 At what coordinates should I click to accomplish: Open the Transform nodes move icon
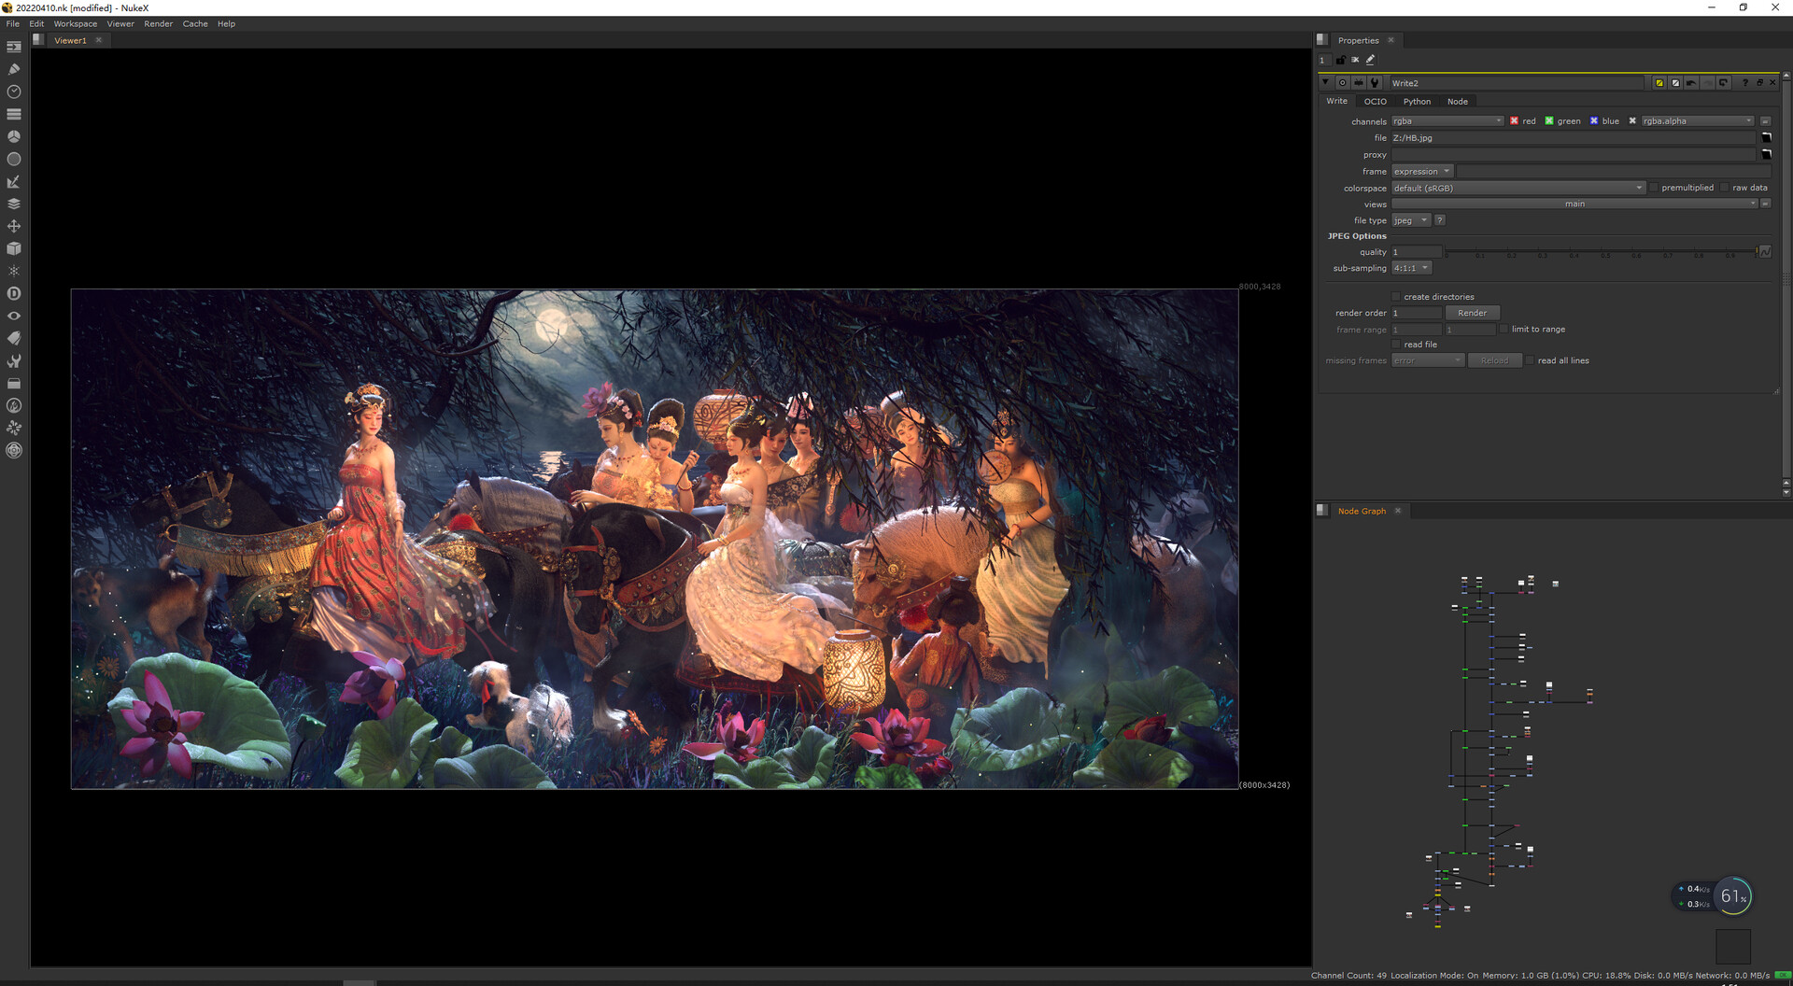coord(14,226)
